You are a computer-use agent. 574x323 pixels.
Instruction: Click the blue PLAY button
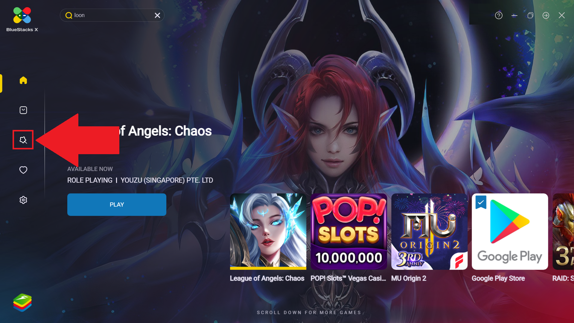(117, 204)
